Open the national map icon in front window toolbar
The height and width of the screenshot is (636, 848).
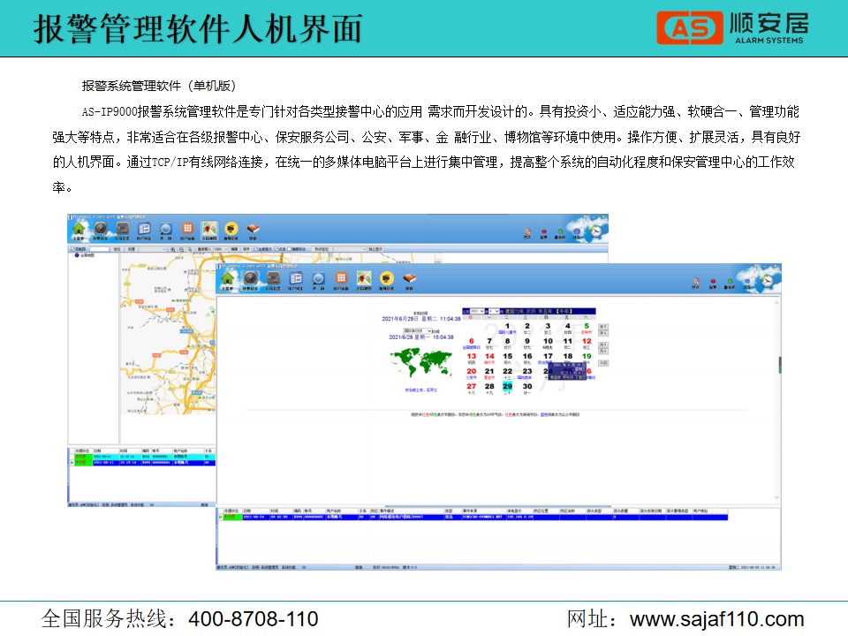pyautogui.click(x=363, y=280)
